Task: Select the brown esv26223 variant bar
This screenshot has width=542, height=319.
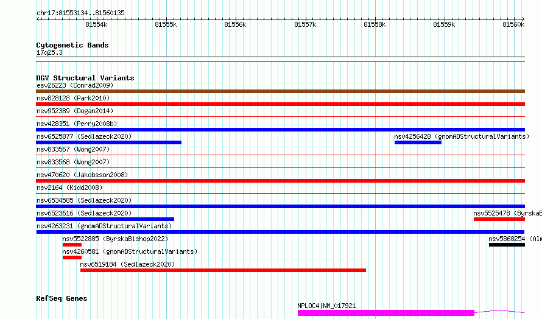Action: [280, 91]
